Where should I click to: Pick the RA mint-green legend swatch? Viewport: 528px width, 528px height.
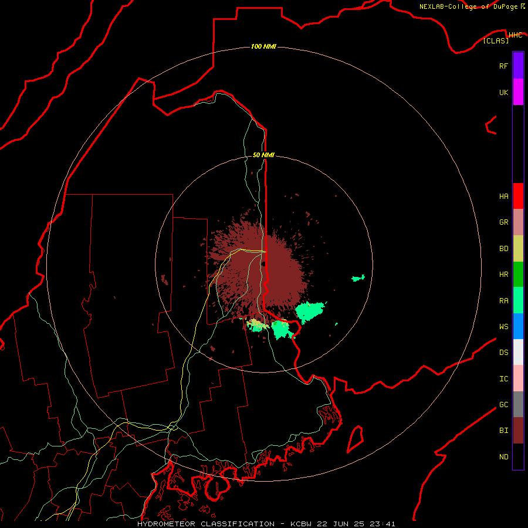coord(518,300)
